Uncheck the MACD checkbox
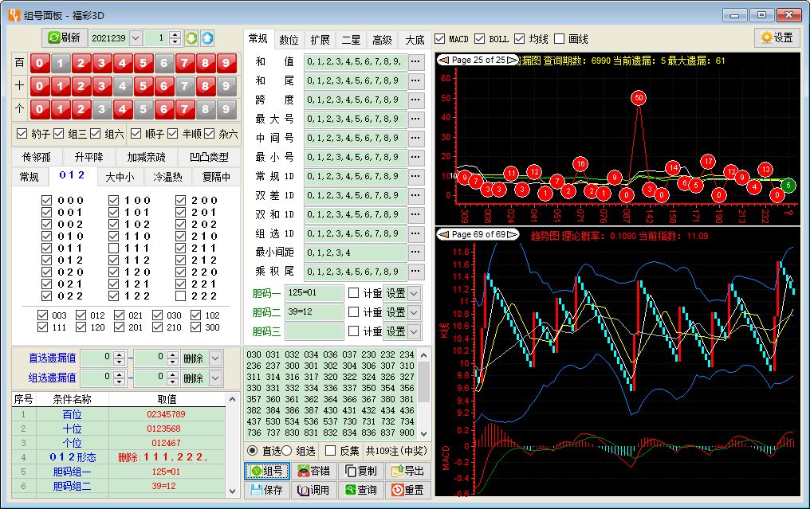 tap(439, 39)
